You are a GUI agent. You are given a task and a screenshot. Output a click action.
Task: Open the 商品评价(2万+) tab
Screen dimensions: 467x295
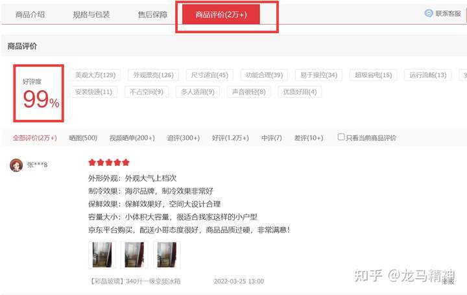(221, 14)
